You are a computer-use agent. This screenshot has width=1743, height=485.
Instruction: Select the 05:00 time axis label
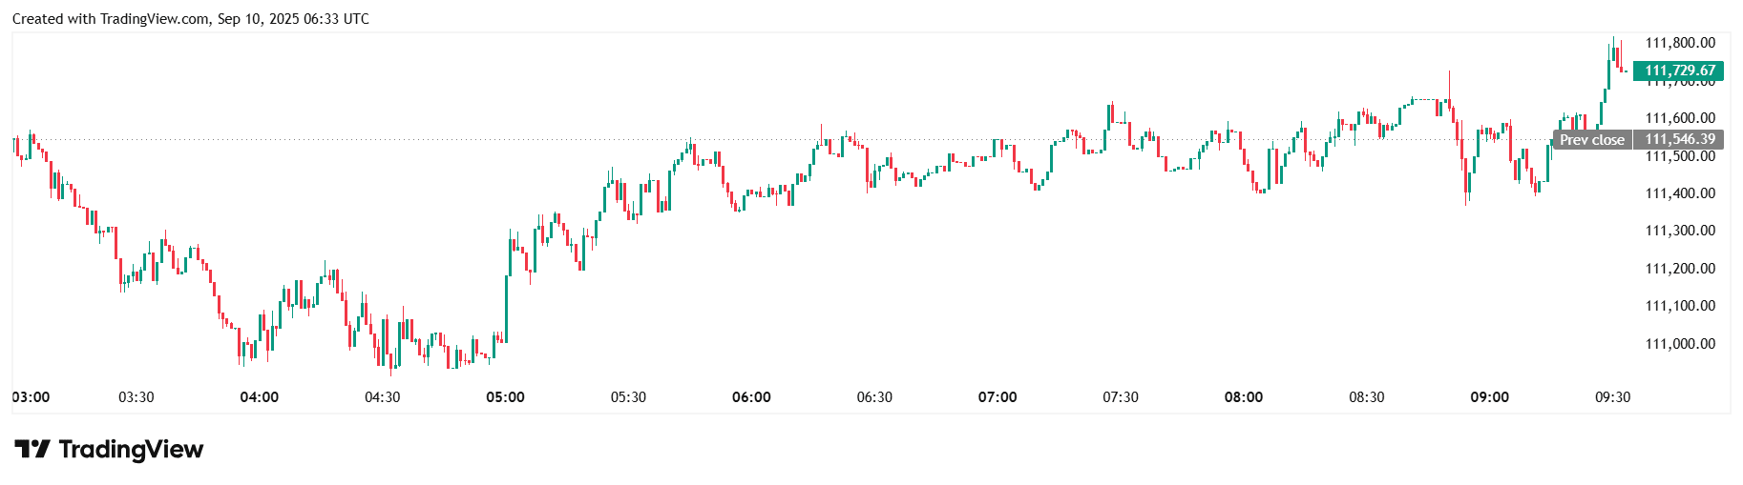click(505, 397)
